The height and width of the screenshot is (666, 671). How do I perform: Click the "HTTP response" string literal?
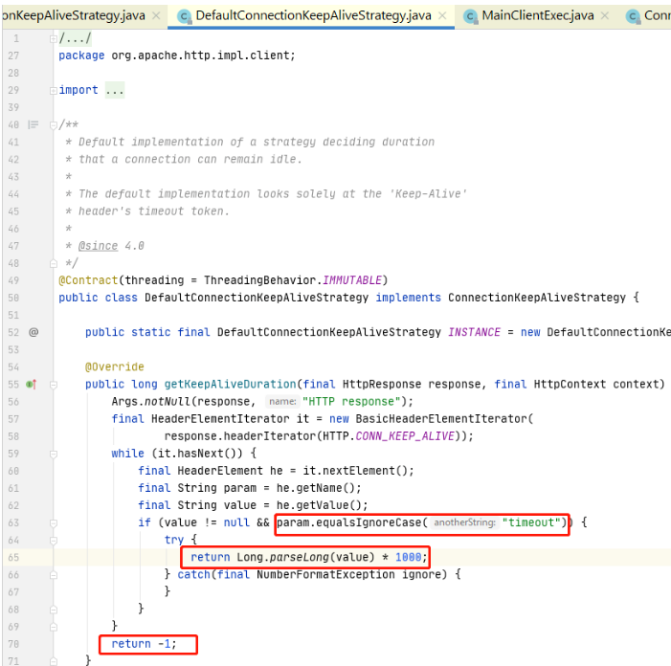tap(351, 402)
